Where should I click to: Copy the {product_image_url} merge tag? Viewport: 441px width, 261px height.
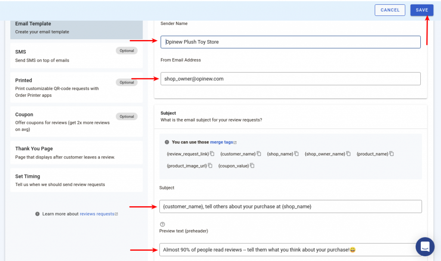pos(210,165)
